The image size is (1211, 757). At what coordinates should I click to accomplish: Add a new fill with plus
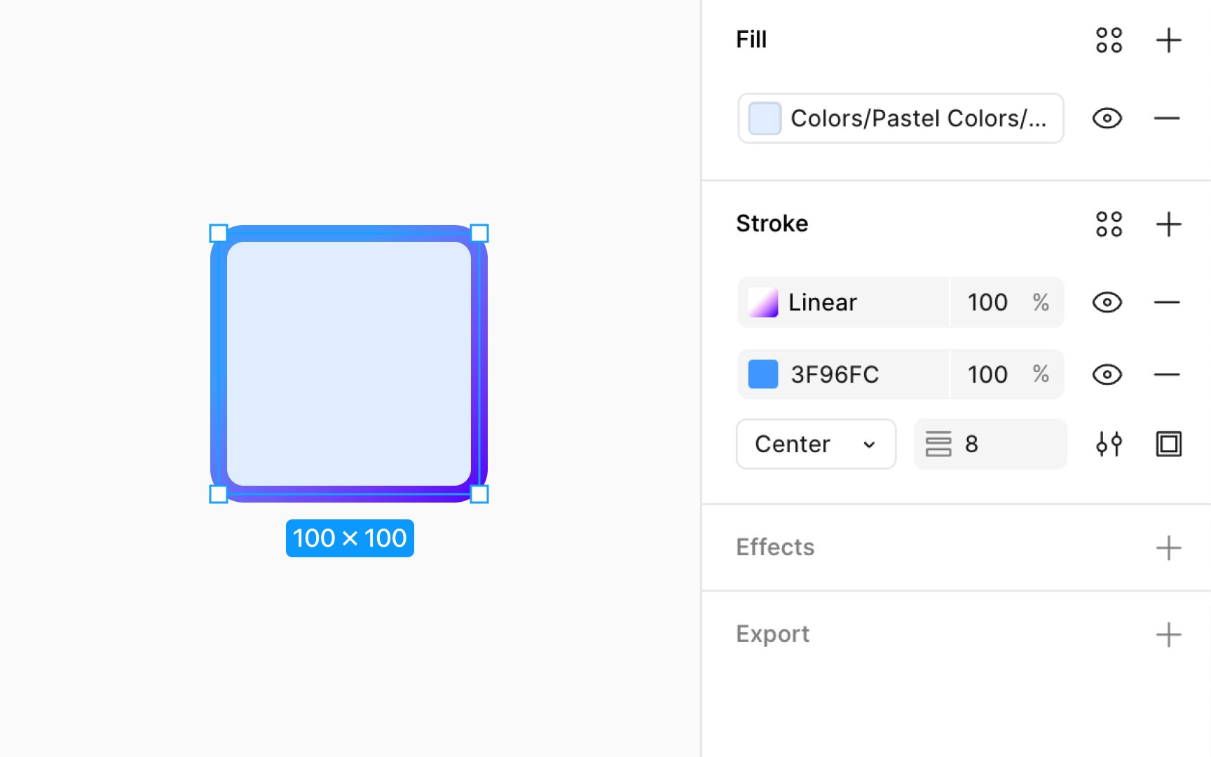1168,40
